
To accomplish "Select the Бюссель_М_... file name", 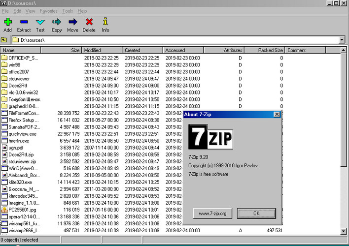I will [x=24, y=189].
